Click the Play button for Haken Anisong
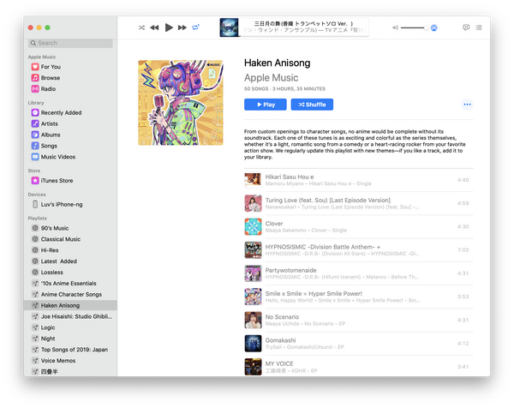 [x=266, y=105]
